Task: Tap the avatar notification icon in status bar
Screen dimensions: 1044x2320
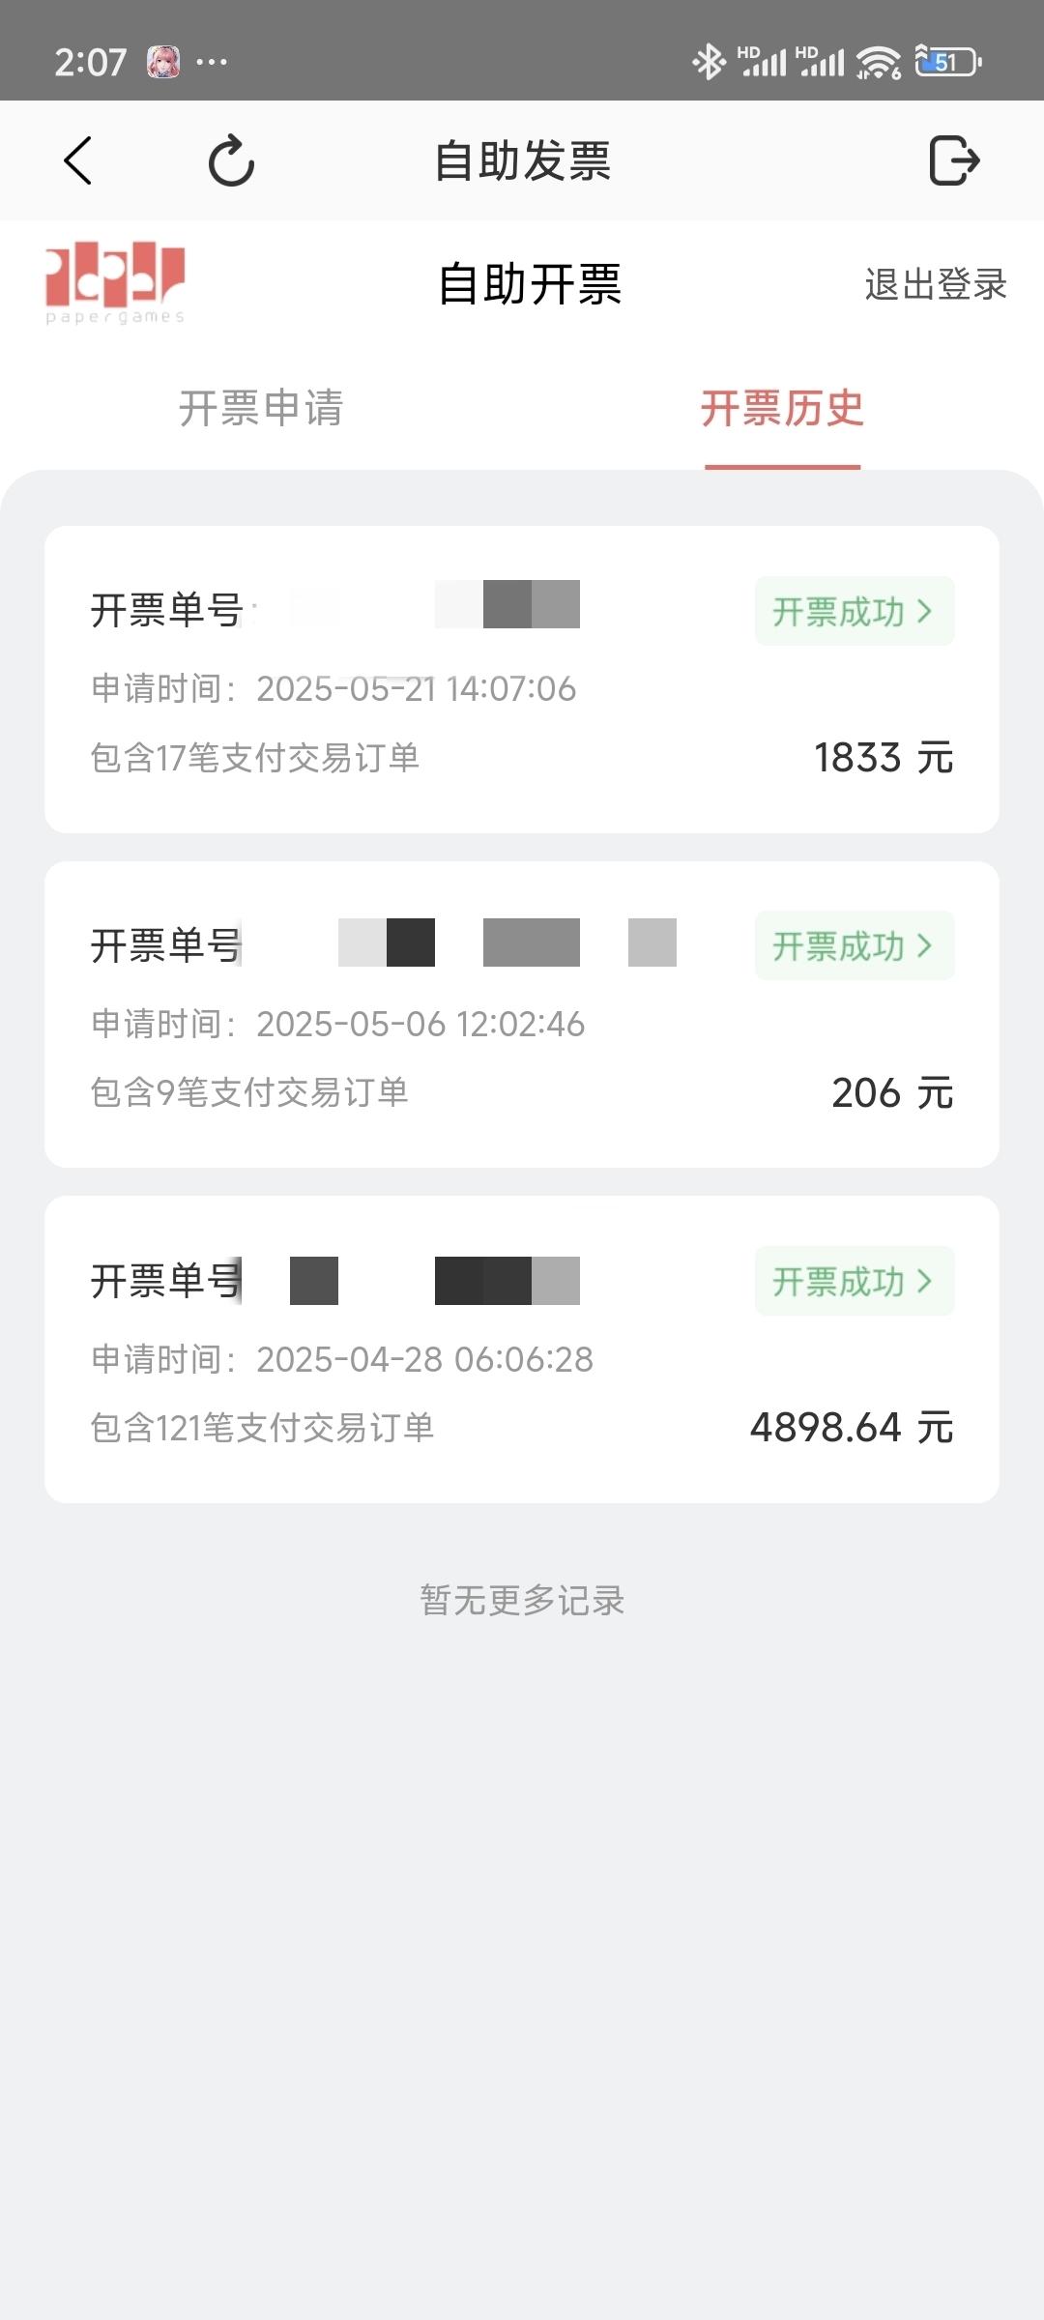Action: pyautogui.click(x=162, y=62)
